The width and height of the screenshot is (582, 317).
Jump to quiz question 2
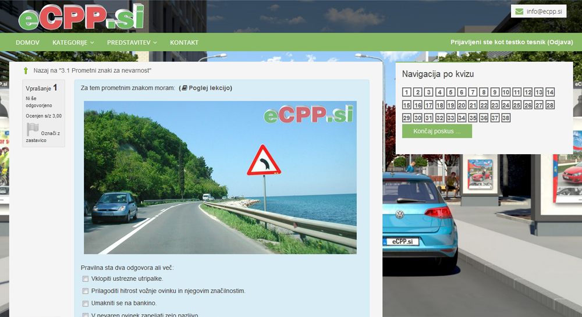[417, 92]
